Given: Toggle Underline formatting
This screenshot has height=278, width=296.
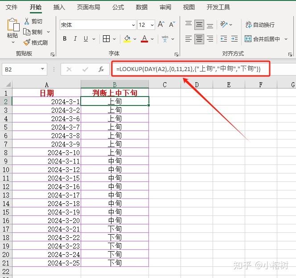Looking at the screenshot, I should coord(86,39).
